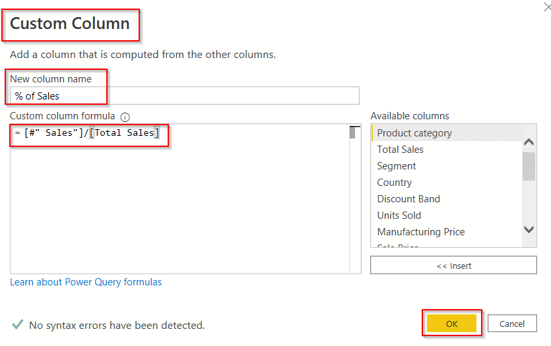The image size is (551, 346).
Task: Select Discount Band in Available columns
Action: (x=447, y=199)
